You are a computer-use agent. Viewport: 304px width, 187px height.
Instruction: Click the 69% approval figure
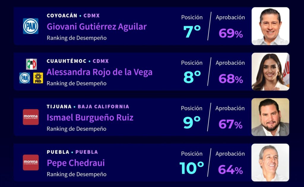pyautogui.click(x=231, y=33)
